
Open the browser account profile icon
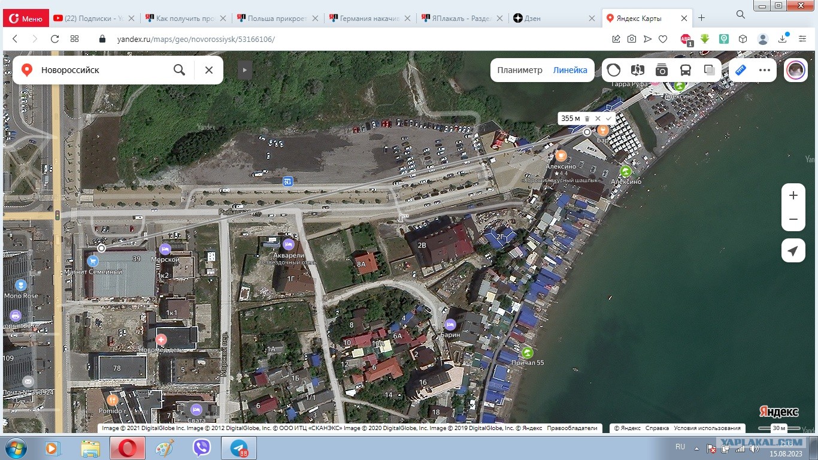tap(763, 39)
